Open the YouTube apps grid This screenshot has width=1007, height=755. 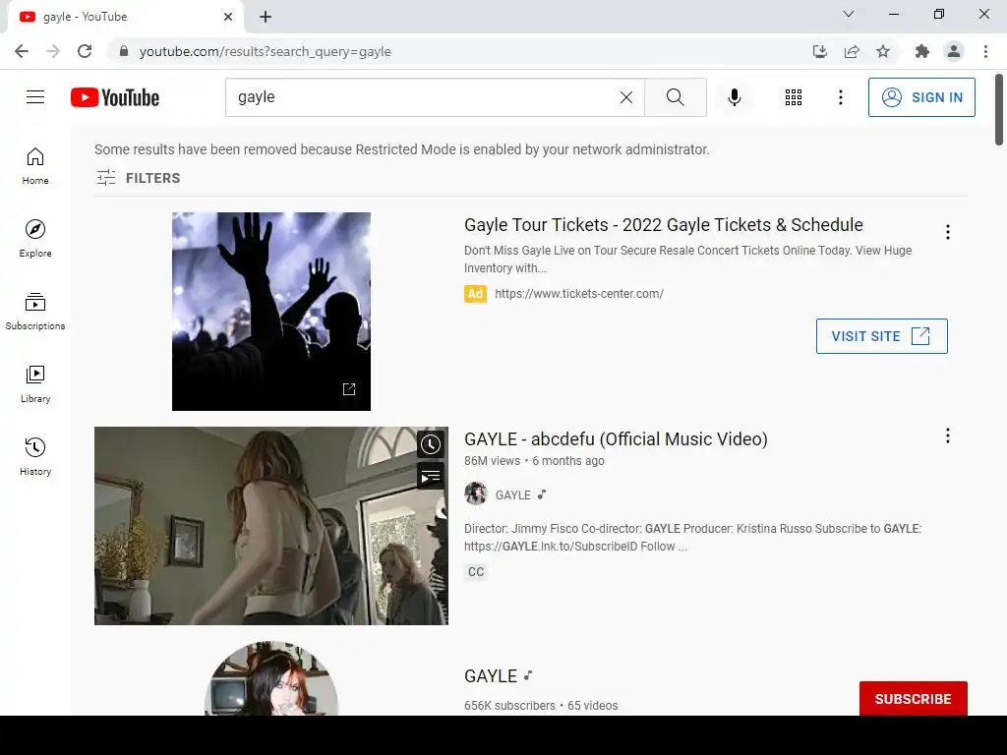(794, 97)
